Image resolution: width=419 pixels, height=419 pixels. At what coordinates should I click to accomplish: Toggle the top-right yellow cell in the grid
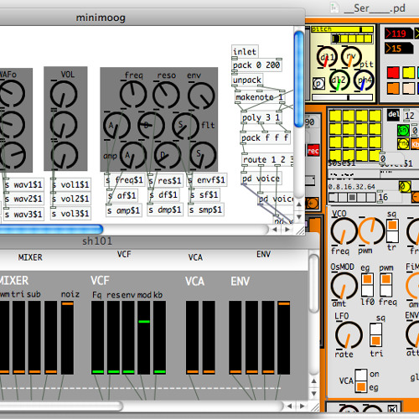pos(375,116)
